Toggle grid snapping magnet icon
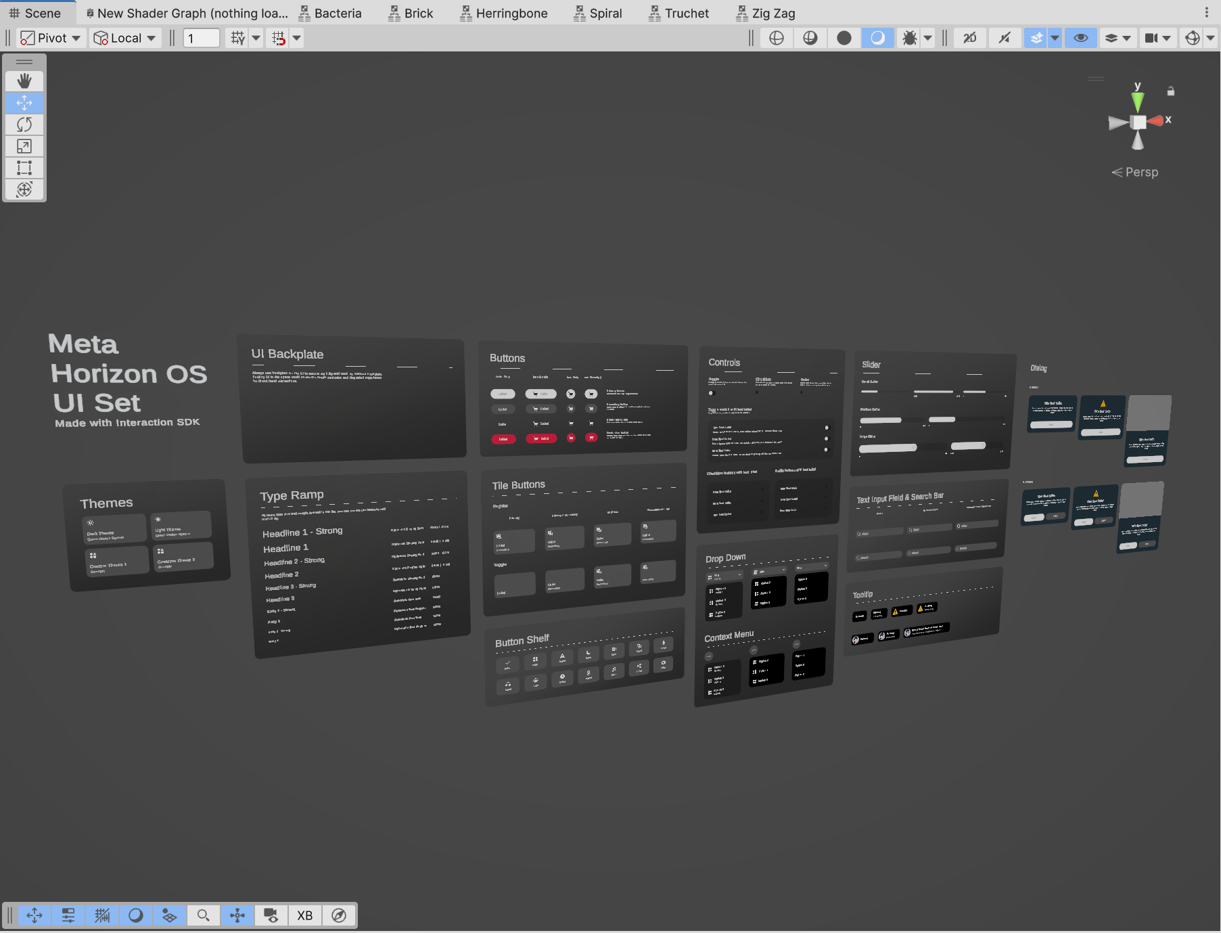The width and height of the screenshot is (1221, 933). pyautogui.click(x=278, y=38)
